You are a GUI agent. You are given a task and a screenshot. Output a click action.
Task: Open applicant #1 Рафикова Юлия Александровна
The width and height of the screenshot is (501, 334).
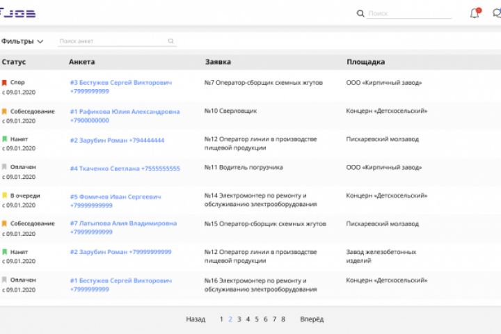point(125,111)
